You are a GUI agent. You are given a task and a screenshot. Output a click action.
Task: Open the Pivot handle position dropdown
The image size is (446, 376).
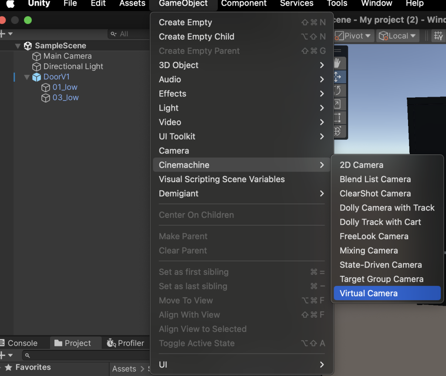tap(353, 36)
